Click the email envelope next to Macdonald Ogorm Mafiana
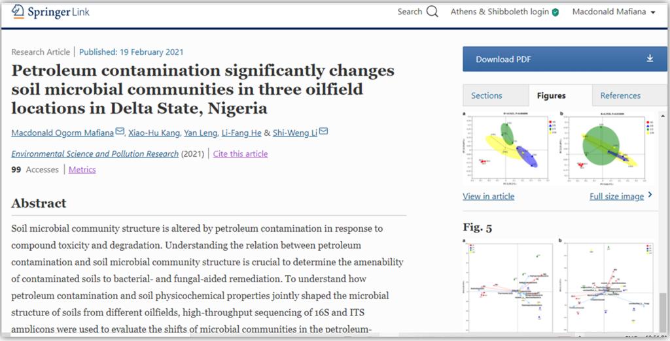This screenshot has height=341, width=670. point(120,133)
